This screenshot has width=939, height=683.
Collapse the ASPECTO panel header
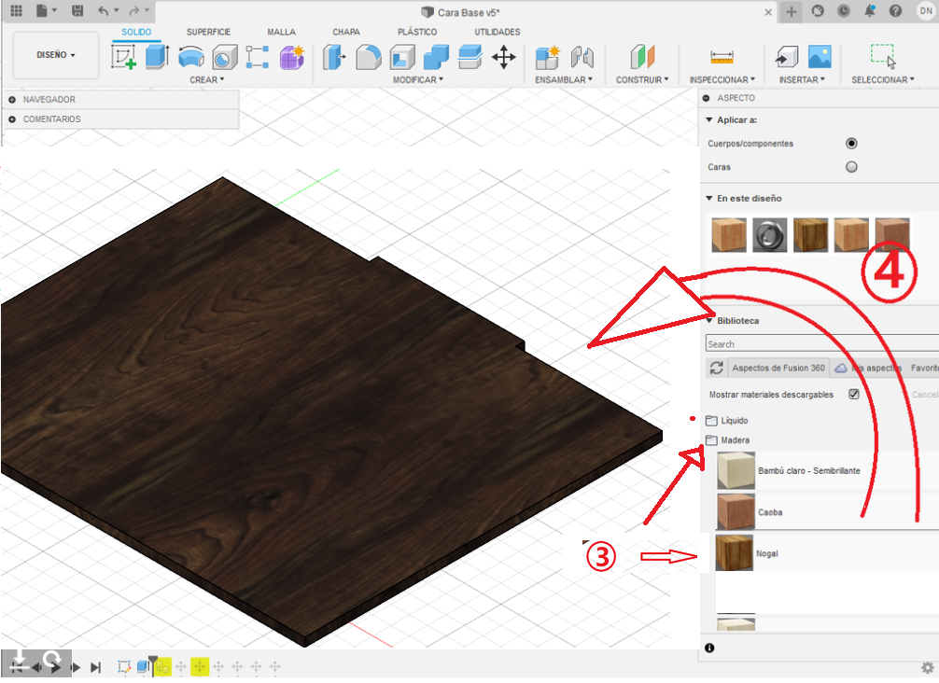tap(707, 98)
